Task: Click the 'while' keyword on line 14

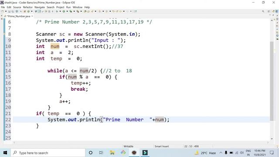Action: (55, 71)
